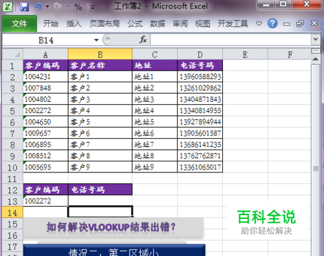Select cell containing 客户7
The height and width of the screenshot is (256, 324).
[100, 145]
